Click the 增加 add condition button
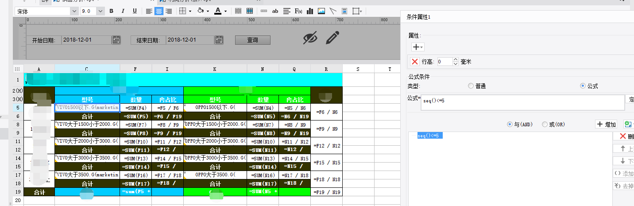The height and width of the screenshot is (206, 634). pyautogui.click(x=606, y=124)
